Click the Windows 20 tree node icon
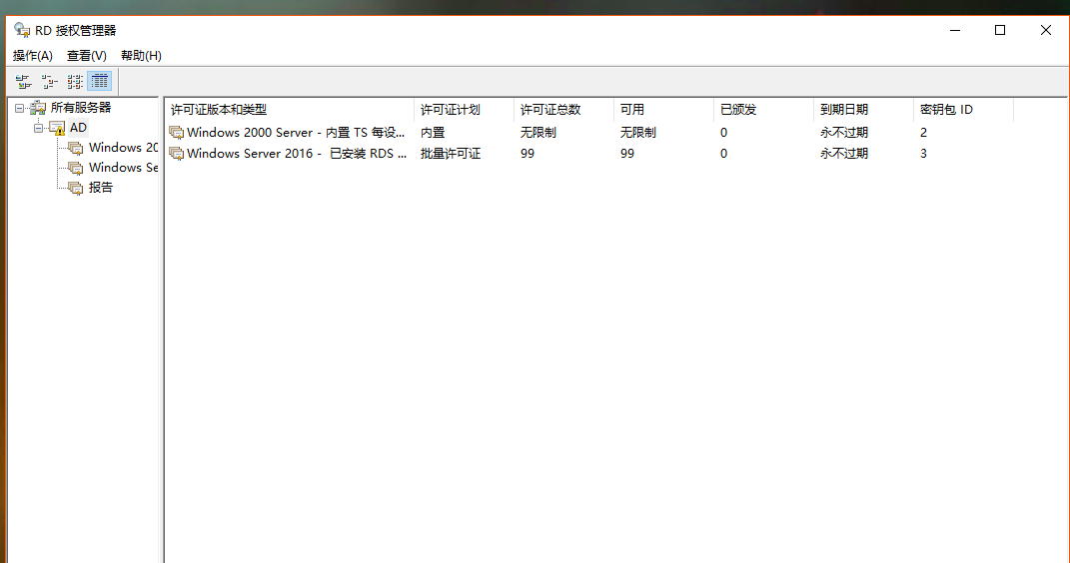Image resolution: width=1070 pixels, height=563 pixels. pos(76,148)
